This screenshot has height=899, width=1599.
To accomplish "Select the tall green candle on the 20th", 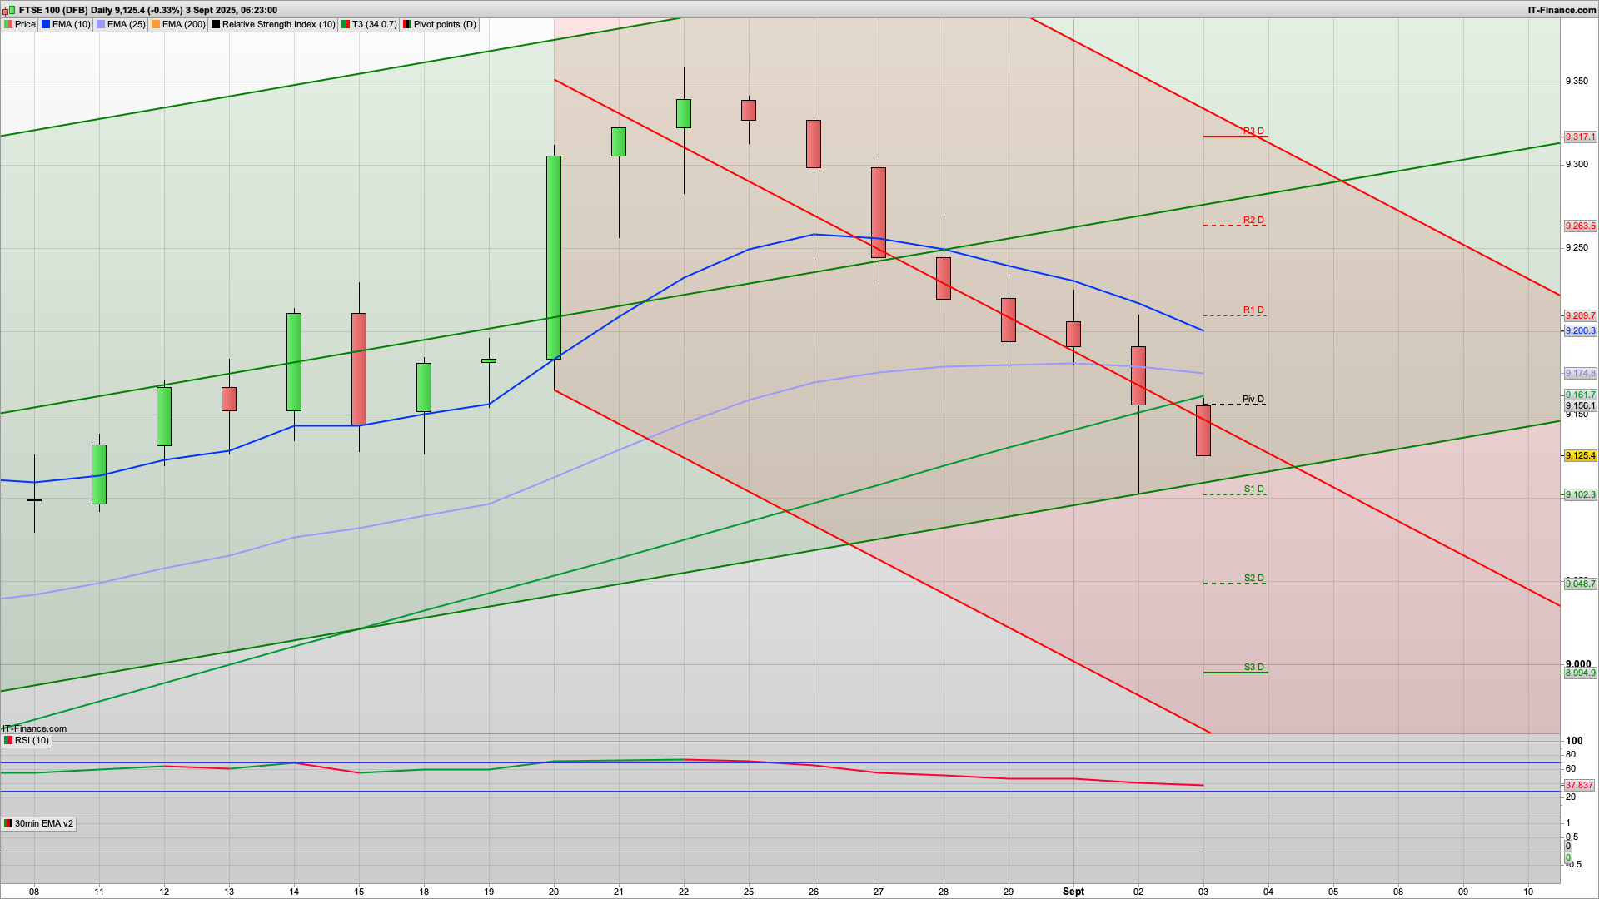I will coord(554,258).
